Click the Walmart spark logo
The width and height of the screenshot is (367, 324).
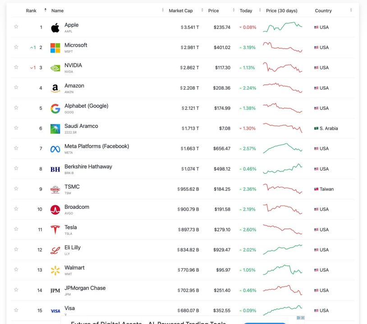pos(55,270)
